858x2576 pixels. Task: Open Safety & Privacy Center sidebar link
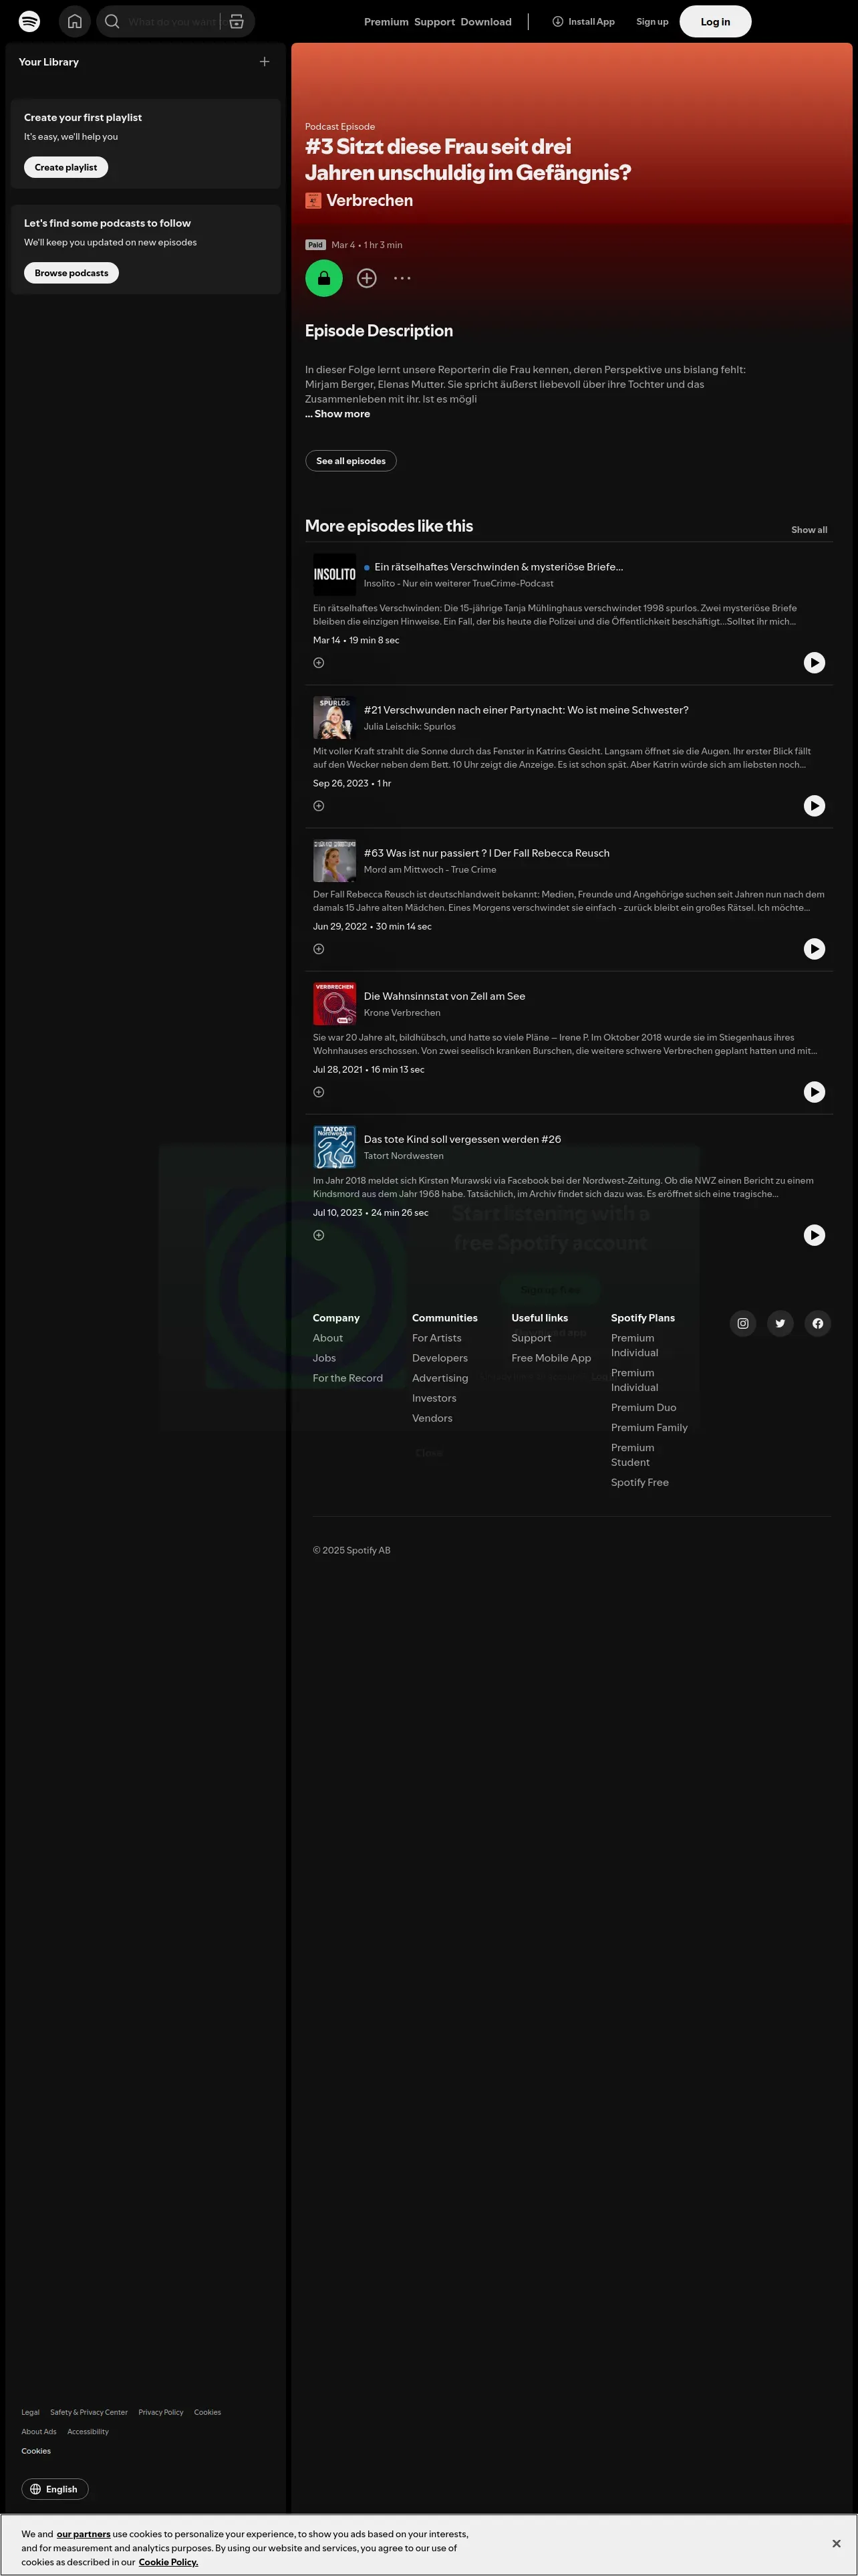point(89,2412)
